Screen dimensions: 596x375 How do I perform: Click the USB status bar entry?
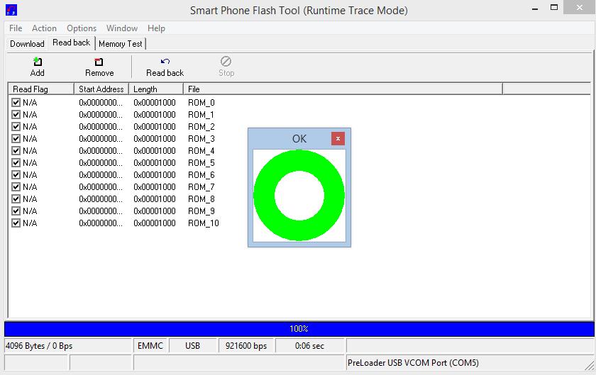193,346
